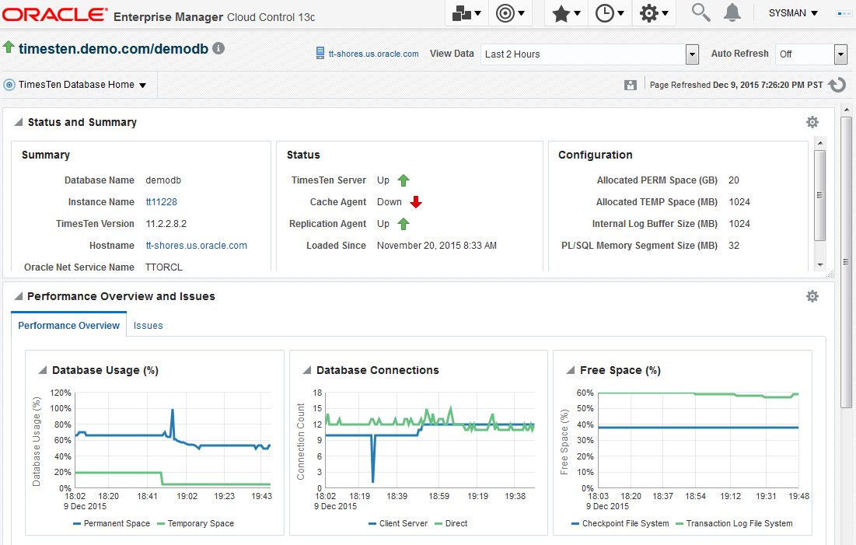856x545 pixels.
Task: Click the info icon beside demodb title
Action: (218, 48)
